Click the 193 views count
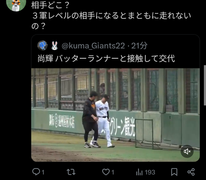Screen dimensions: 206x180 click(x=150, y=172)
